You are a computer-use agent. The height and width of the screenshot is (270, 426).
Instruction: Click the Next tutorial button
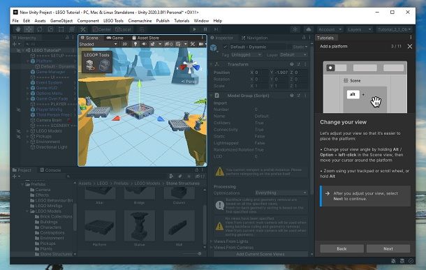[388, 248]
